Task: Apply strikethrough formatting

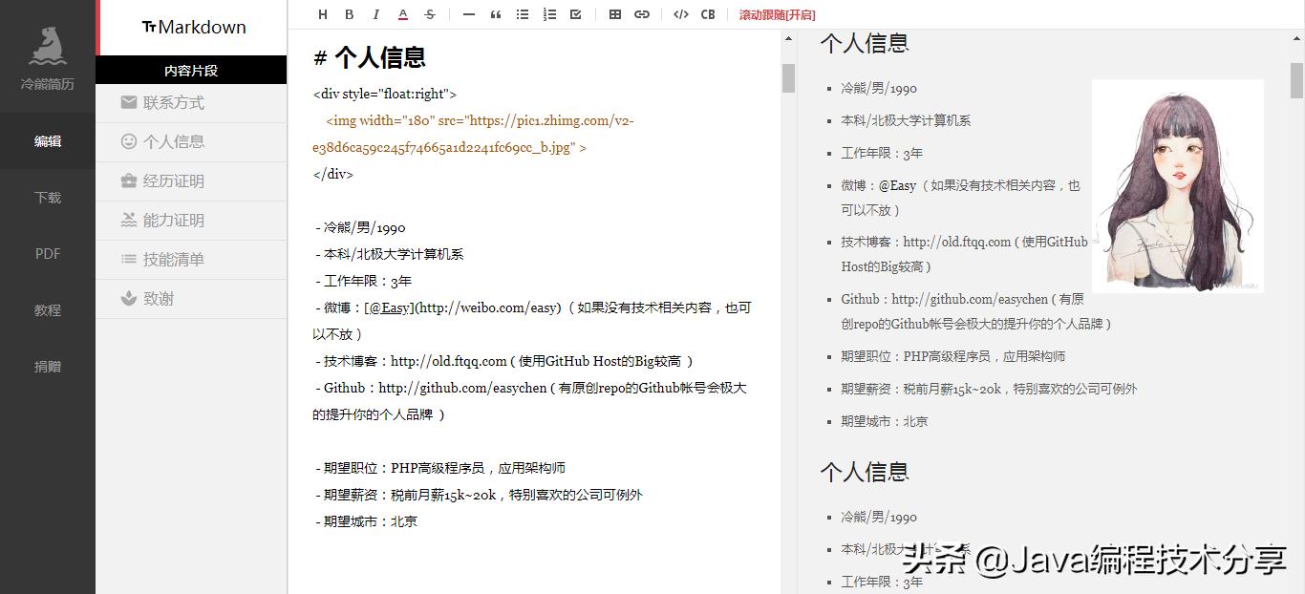Action: coord(430,14)
